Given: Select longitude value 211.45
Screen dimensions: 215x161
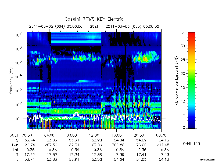Looking at the screenshot, I should pyautogui.click(x=163, y=145).
